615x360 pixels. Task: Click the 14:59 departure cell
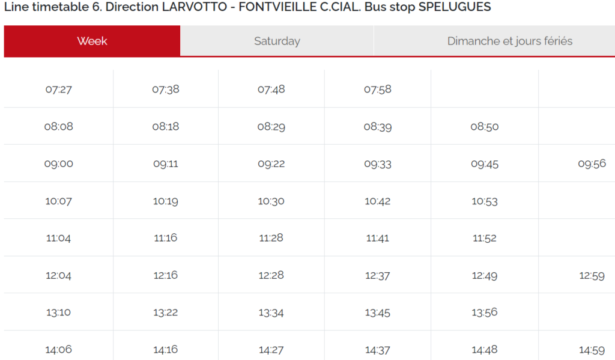[x=592, y=349]
